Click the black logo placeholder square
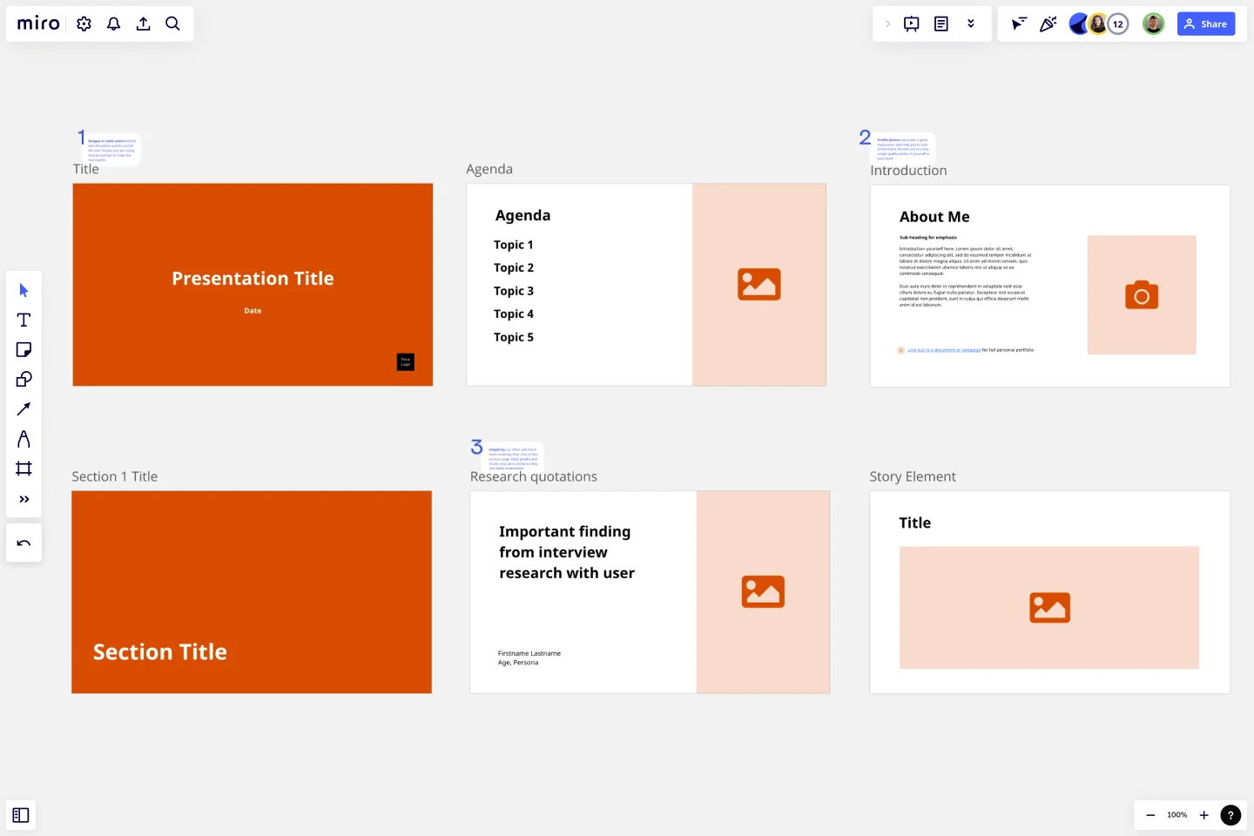The height and width of the screenshot is (836, 1254). tap(406, 362)
